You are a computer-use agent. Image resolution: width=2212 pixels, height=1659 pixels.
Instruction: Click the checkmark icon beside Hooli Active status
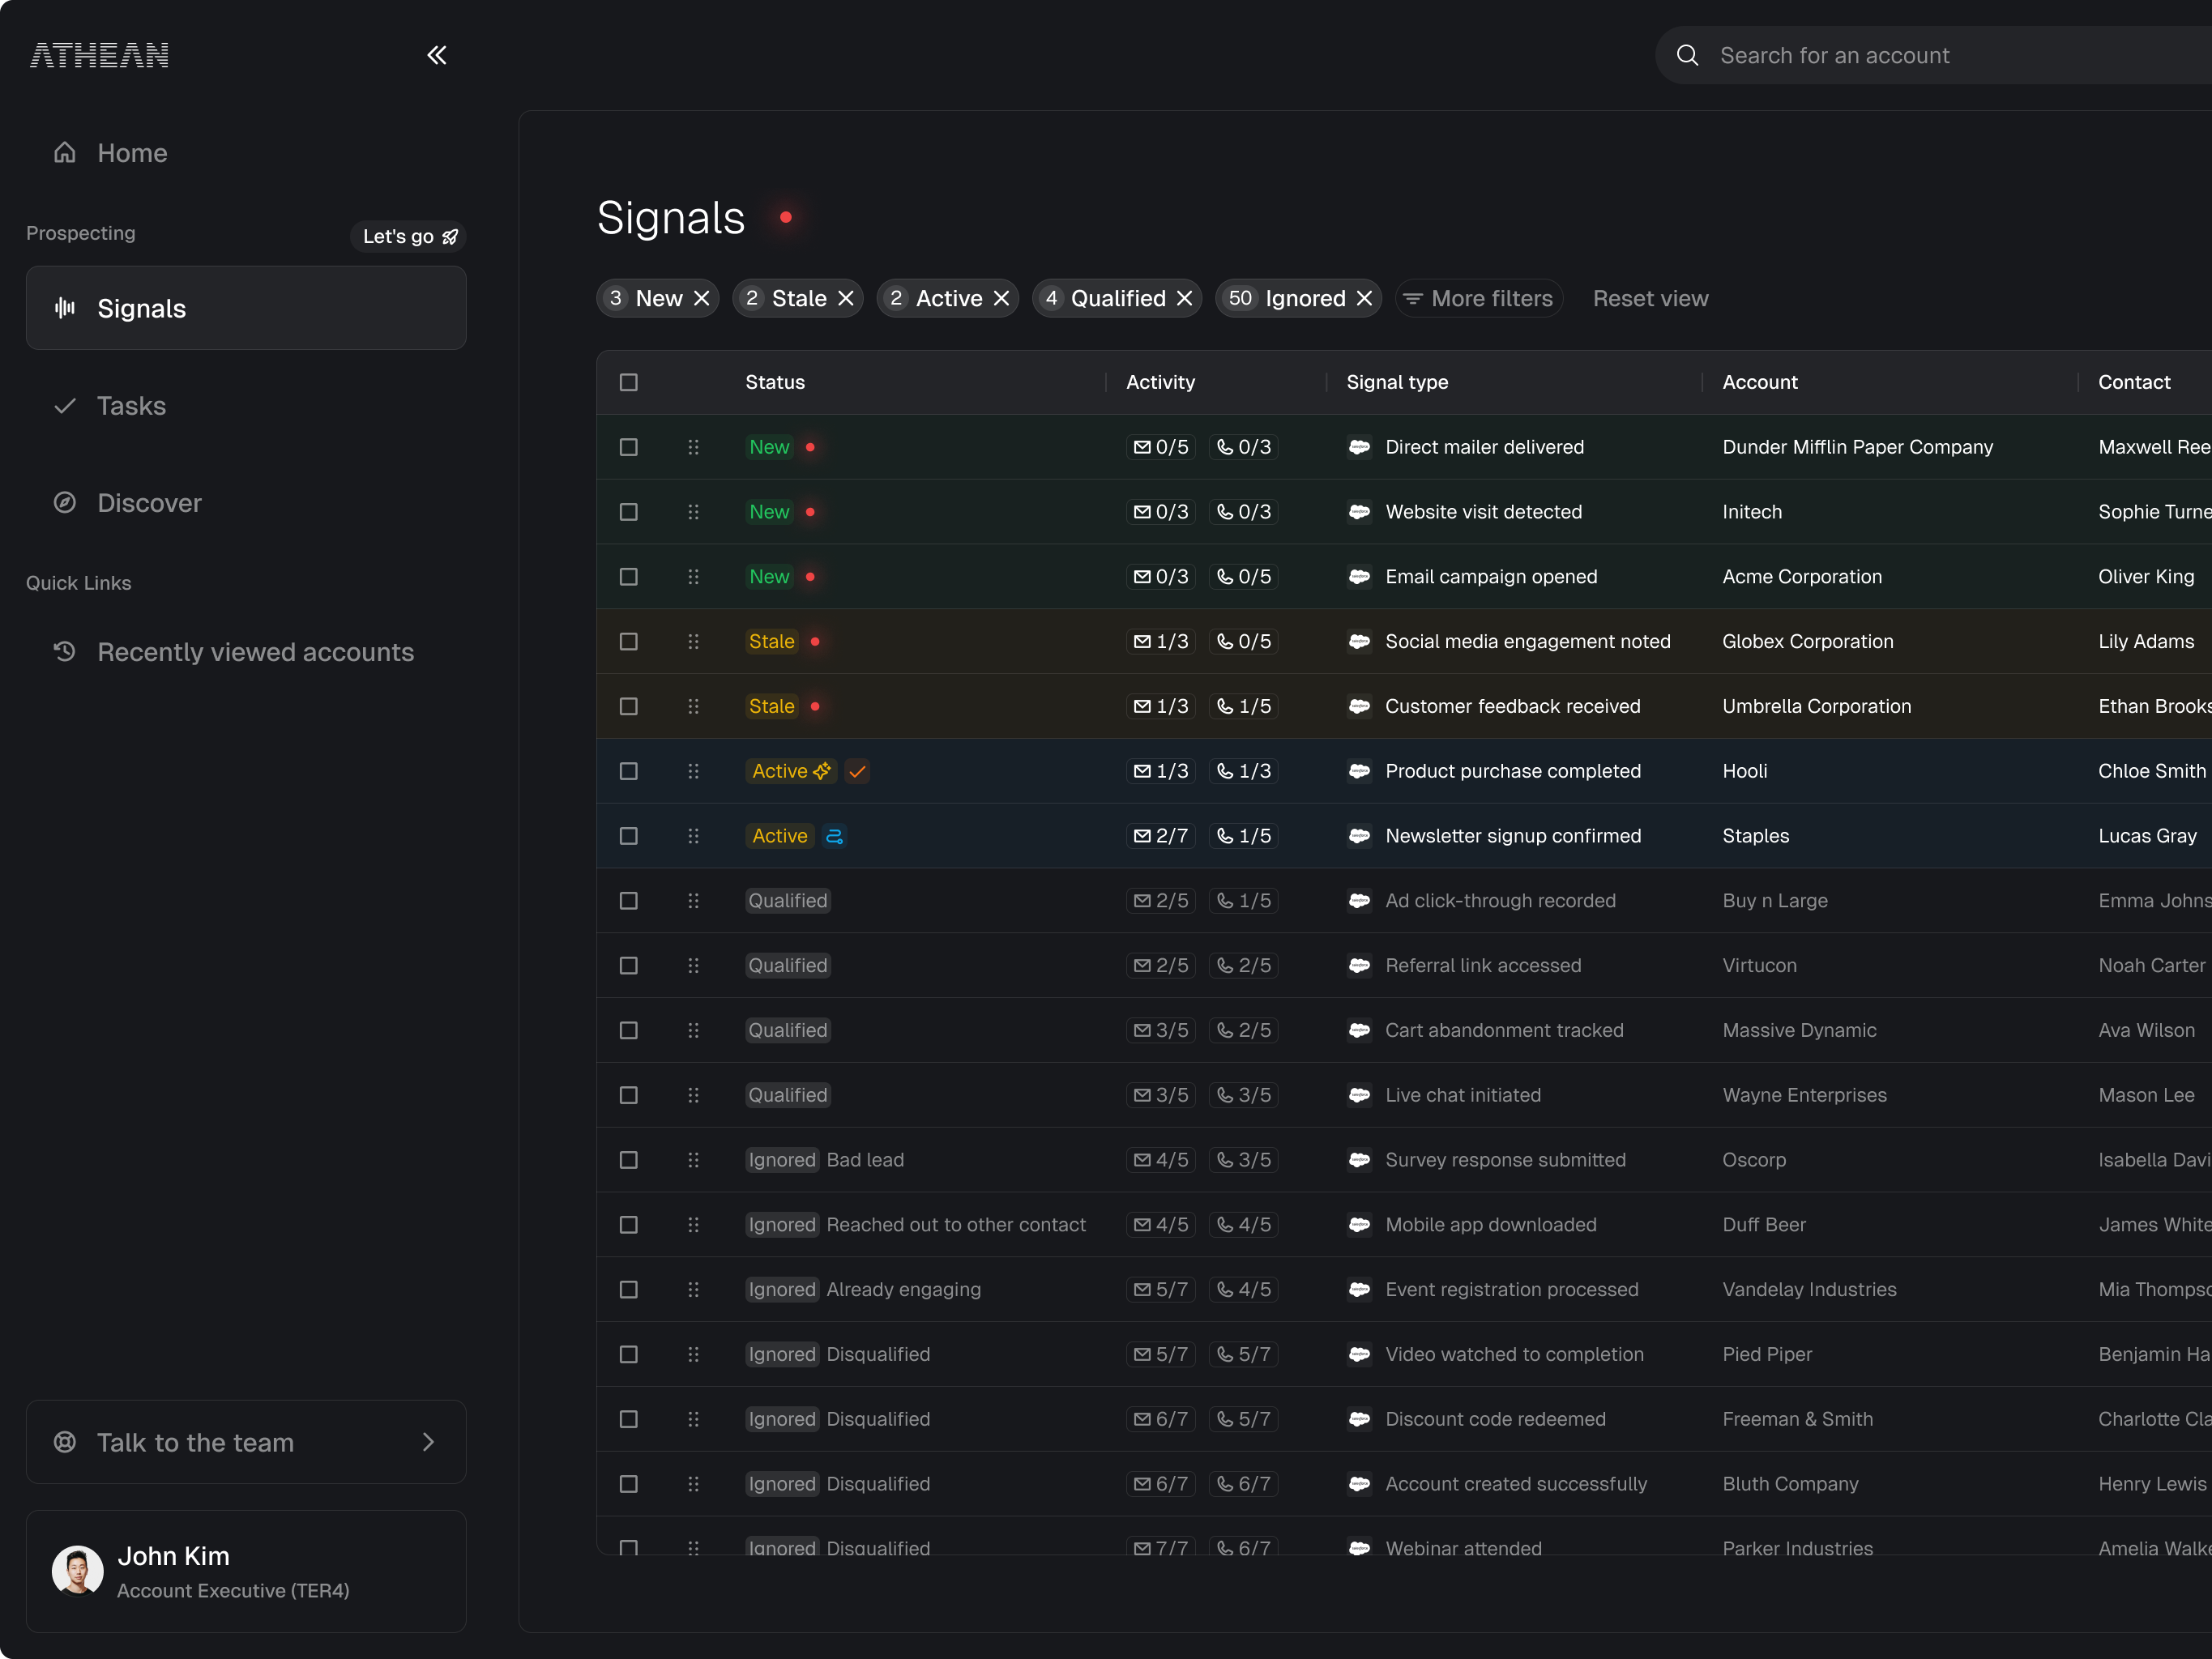point(857,771)
